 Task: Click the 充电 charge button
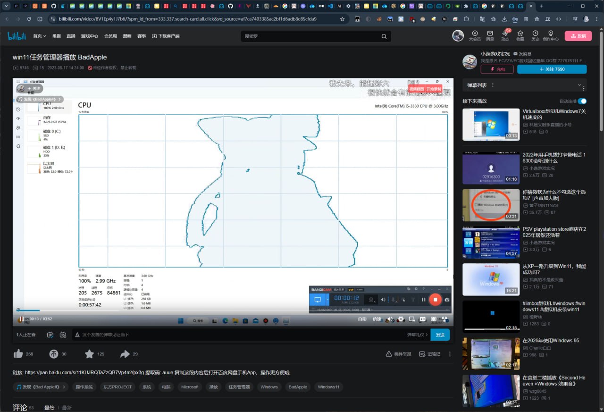(497, 69)
